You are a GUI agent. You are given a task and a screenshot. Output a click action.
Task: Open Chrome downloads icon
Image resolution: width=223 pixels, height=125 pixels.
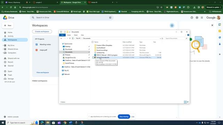tap(194, 7)
